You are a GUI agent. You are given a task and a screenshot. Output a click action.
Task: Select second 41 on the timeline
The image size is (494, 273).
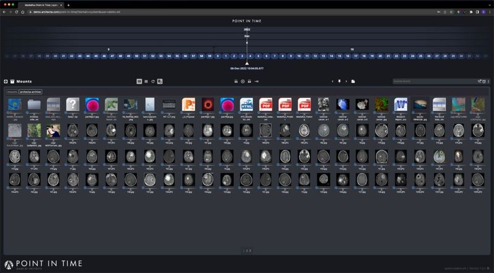(64, 56)
